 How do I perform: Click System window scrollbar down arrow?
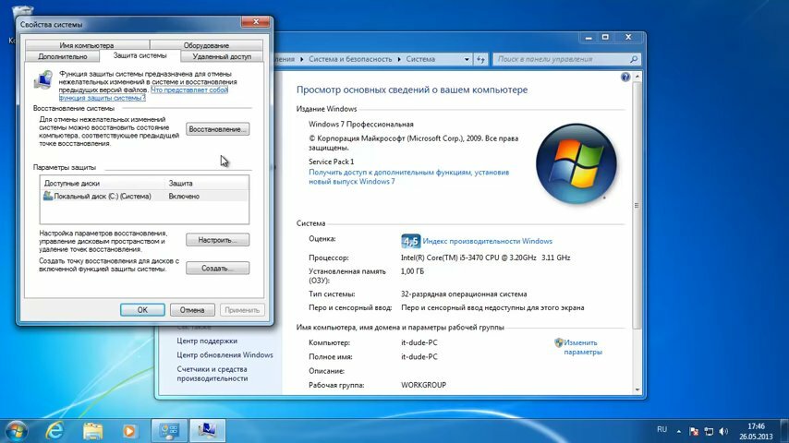tap(637, 389)
